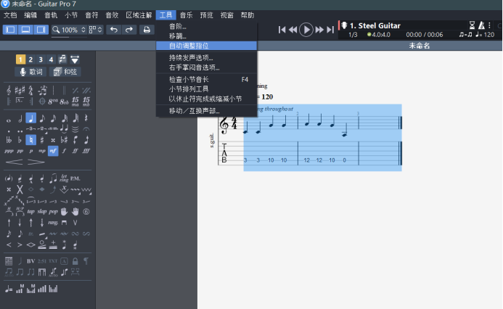Open the 音乐 menu in menu bar
This screenshot has width=503, height=309.
(x=187, y=15)
